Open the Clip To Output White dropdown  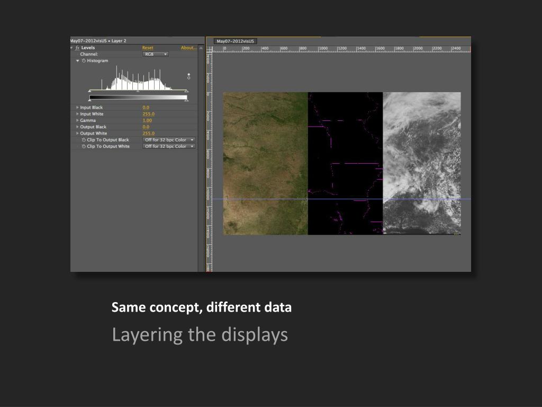[x=168, y=146]
